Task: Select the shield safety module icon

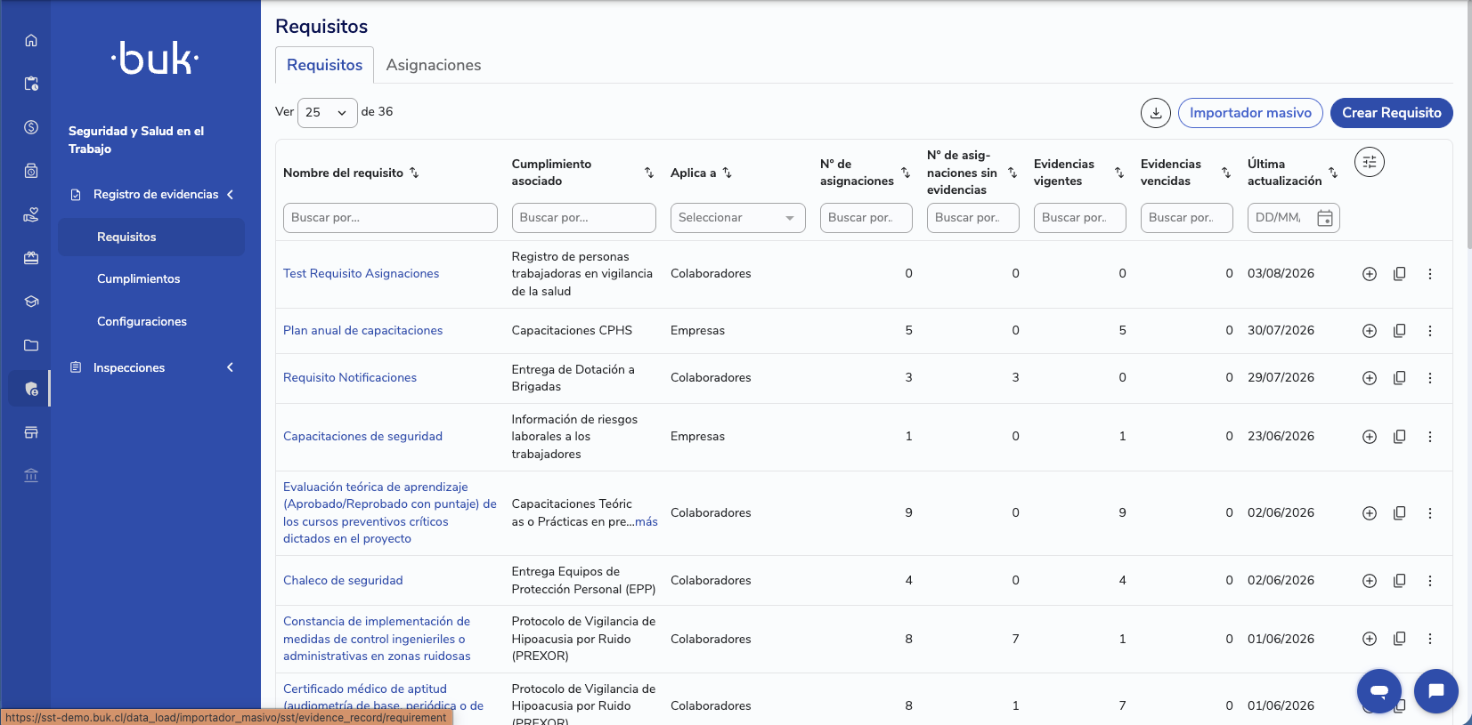Action: 31,389
